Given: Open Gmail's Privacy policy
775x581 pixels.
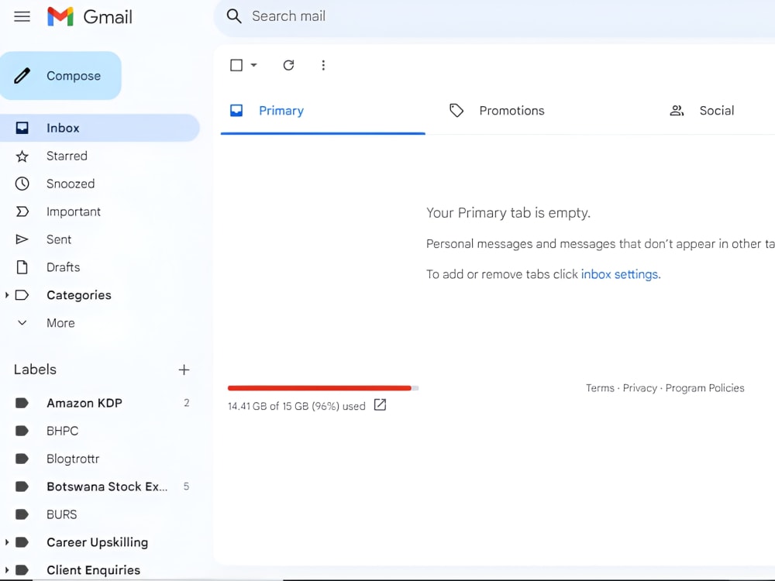Looking at the screenshot, I should pos(640,387).
